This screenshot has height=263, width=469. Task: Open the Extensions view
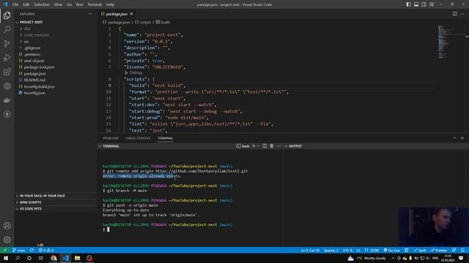pyautogui.click(x=7, y=72)
